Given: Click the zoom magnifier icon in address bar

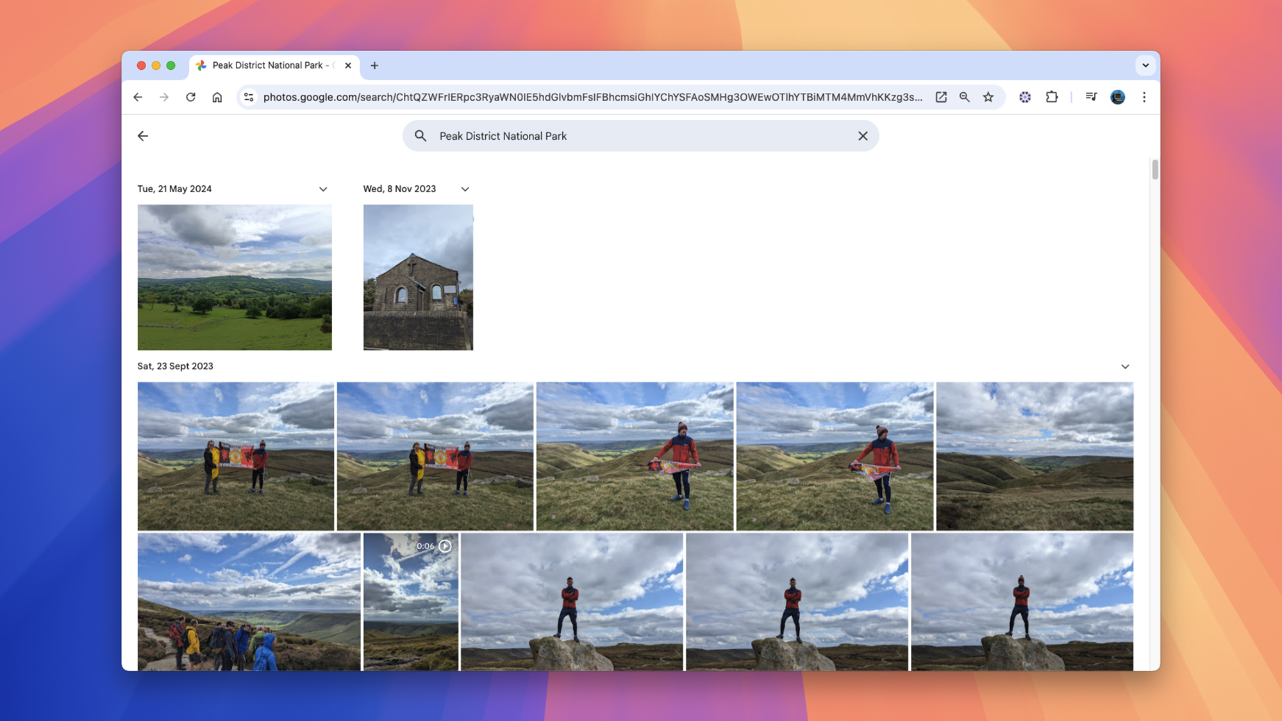Looking at the screenshot, I should pos(965,97).
